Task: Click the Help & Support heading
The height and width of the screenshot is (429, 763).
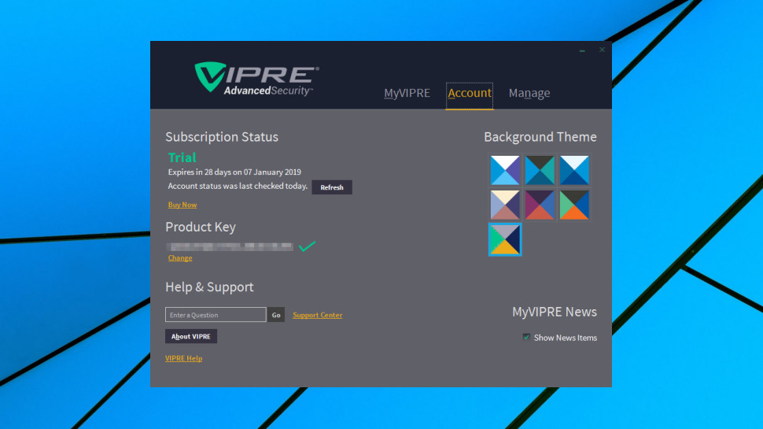Action: [x=209, y=287]
